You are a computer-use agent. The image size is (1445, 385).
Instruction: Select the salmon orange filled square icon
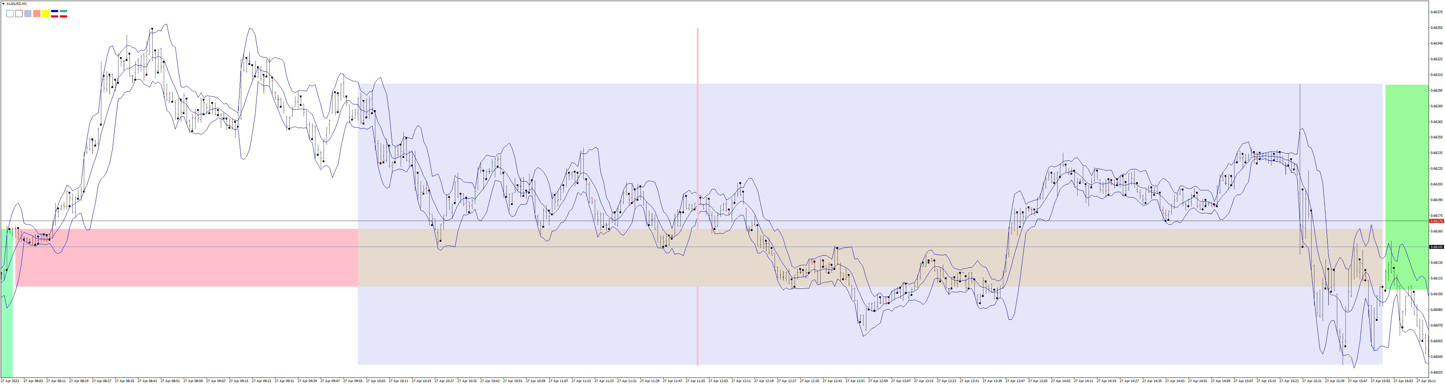(x=36, y=14)
